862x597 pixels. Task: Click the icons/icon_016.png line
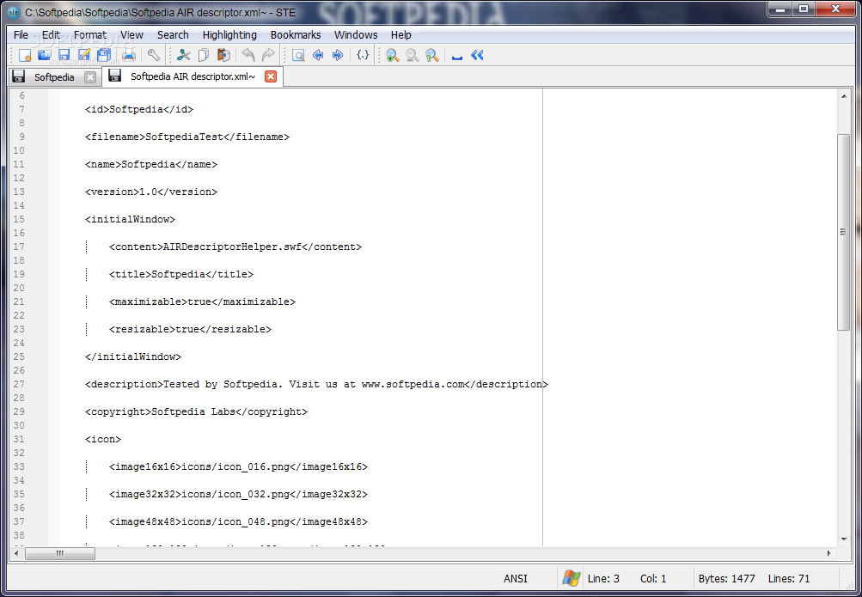tap(238, 466)
